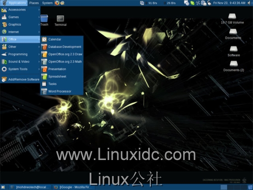Click the launcher icon right of Firefox

tap(62, 3)
